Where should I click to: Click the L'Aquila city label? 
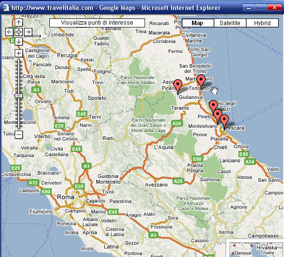pyautogui.click(x=164, y=147)
